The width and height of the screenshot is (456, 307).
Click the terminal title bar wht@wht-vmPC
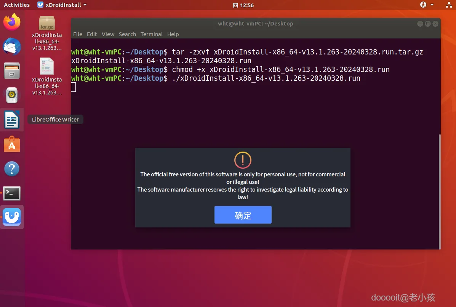coord(256,24)
